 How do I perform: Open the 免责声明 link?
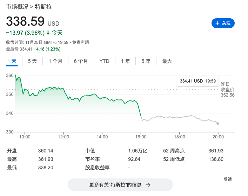click(81, 43)
